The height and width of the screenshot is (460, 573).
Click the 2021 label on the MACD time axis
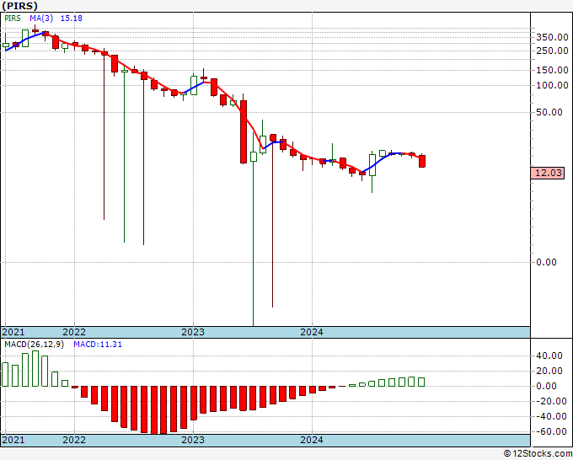tap(13, 440)
